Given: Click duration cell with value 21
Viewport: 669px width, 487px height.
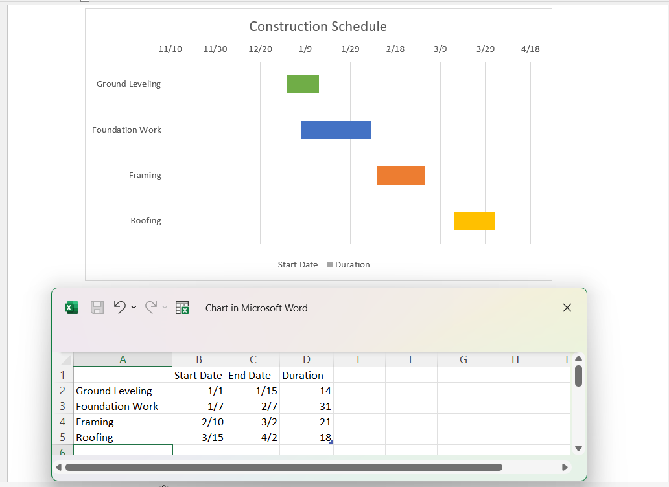Looking at the screenshot, I should [307, 422].
